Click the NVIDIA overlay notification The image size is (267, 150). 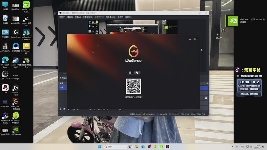246,21
